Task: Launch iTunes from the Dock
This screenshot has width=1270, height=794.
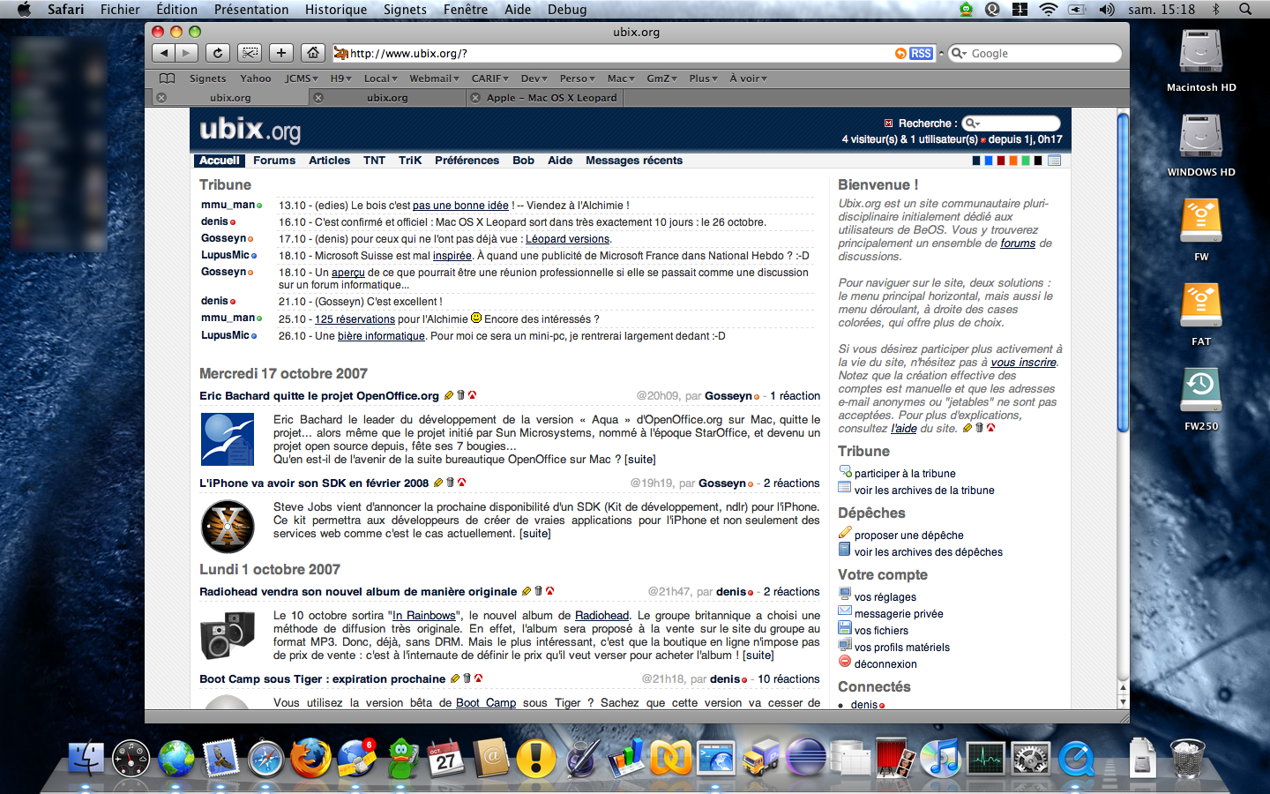Action: click(940, 758)
